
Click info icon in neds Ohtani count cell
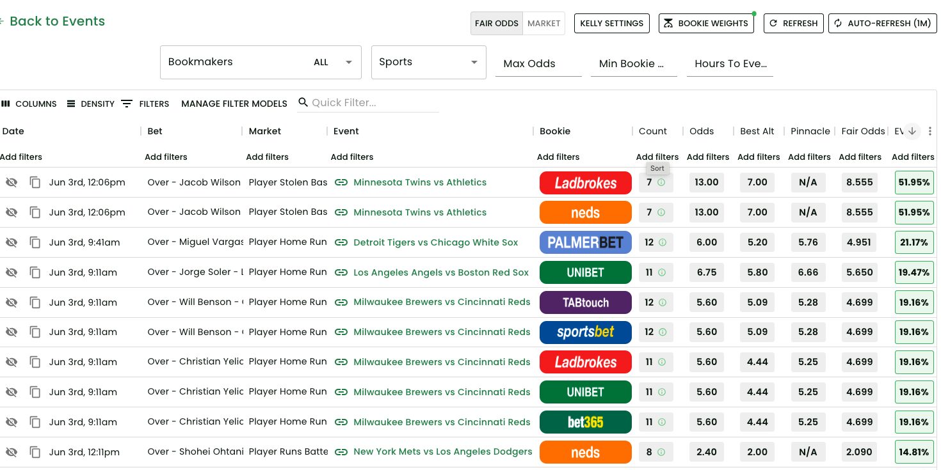[661, 452]
